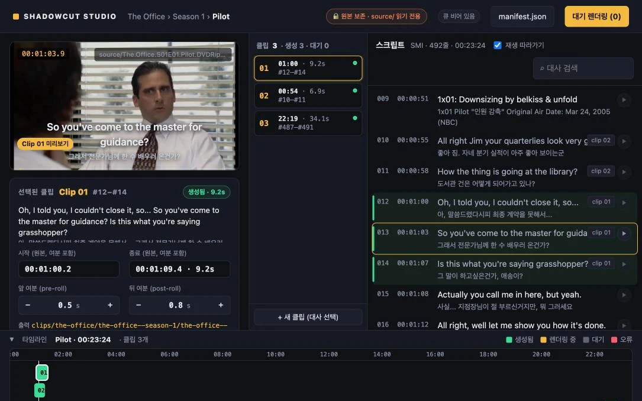The image size is (642, 401).
Task: Go to The Office breadcrumb
Action: pyautogui.click(x=146, y=17)
